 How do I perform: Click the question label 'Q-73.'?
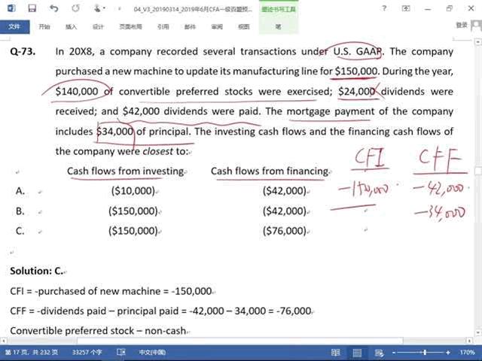(x=23, y=51)
